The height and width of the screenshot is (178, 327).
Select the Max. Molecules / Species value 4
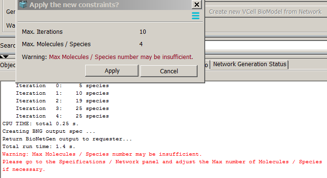(x=141, y=44)
